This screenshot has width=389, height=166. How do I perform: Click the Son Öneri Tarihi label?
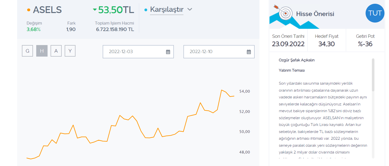pos(288,36)
